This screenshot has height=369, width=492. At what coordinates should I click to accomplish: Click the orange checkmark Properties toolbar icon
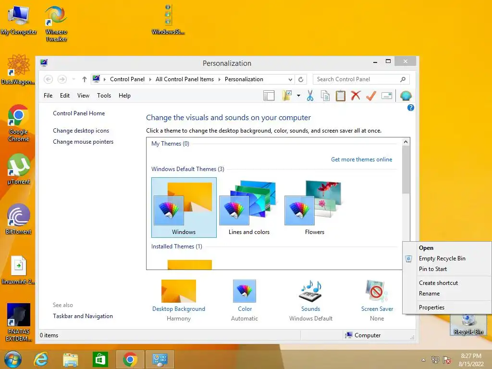(x=371, y=96)
